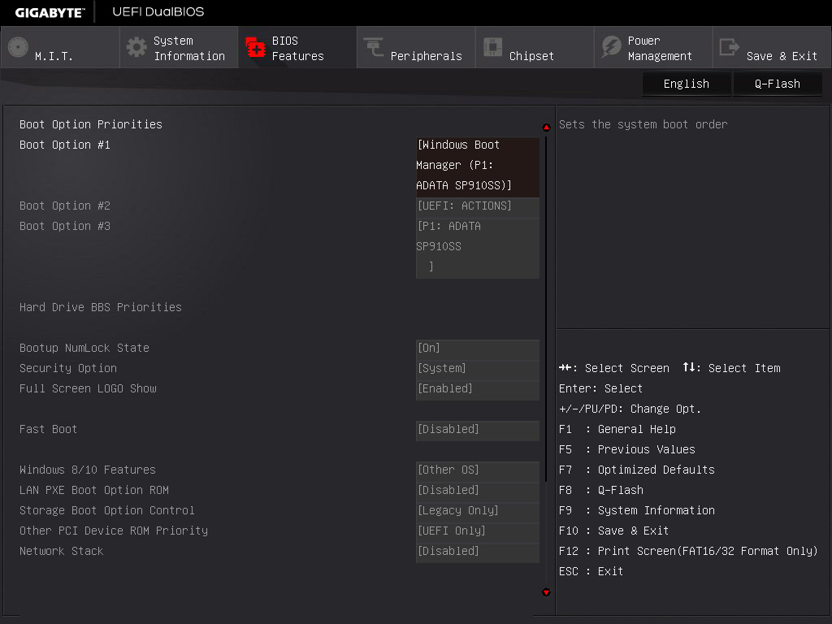832x624 pixels.
Task: Click the Power Management lightning icon
Action: coord(611,46)
